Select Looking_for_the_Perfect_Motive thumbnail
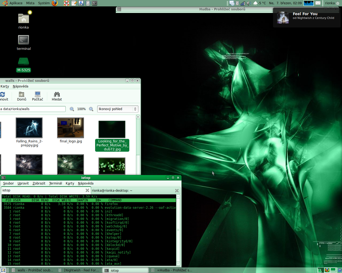Screen dimensions: 342x273 click(x=112, y=129)
